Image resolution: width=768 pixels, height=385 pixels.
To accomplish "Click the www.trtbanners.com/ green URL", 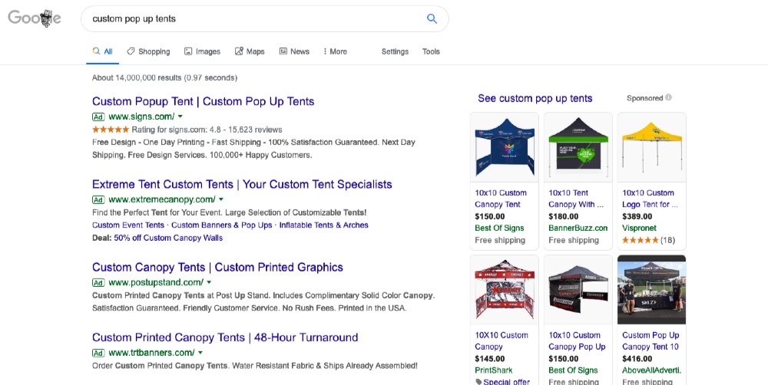I will tap(152, 352).
